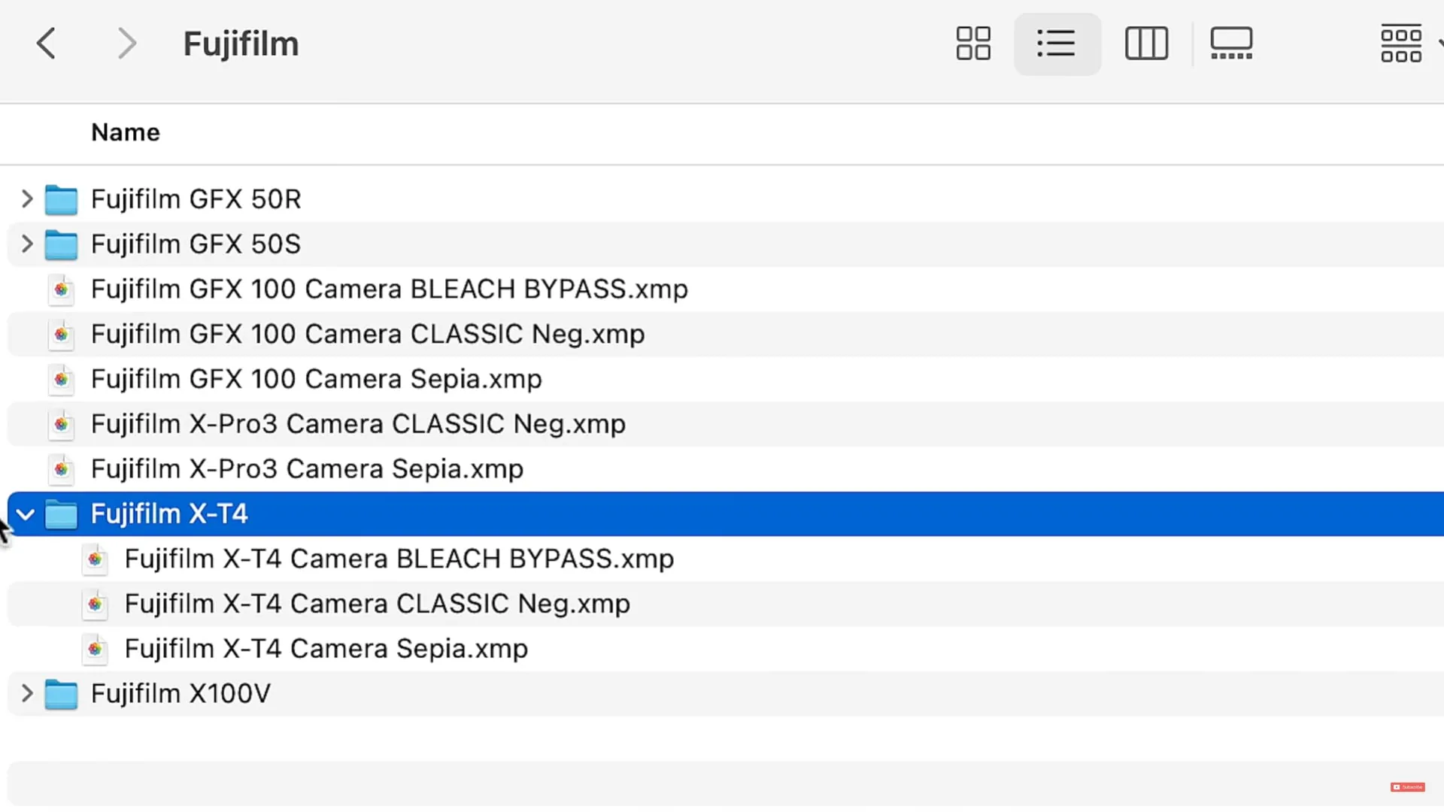Sort by the Name column header
Viewport: 1444px width, 812px height.
[x=126, y=132]
